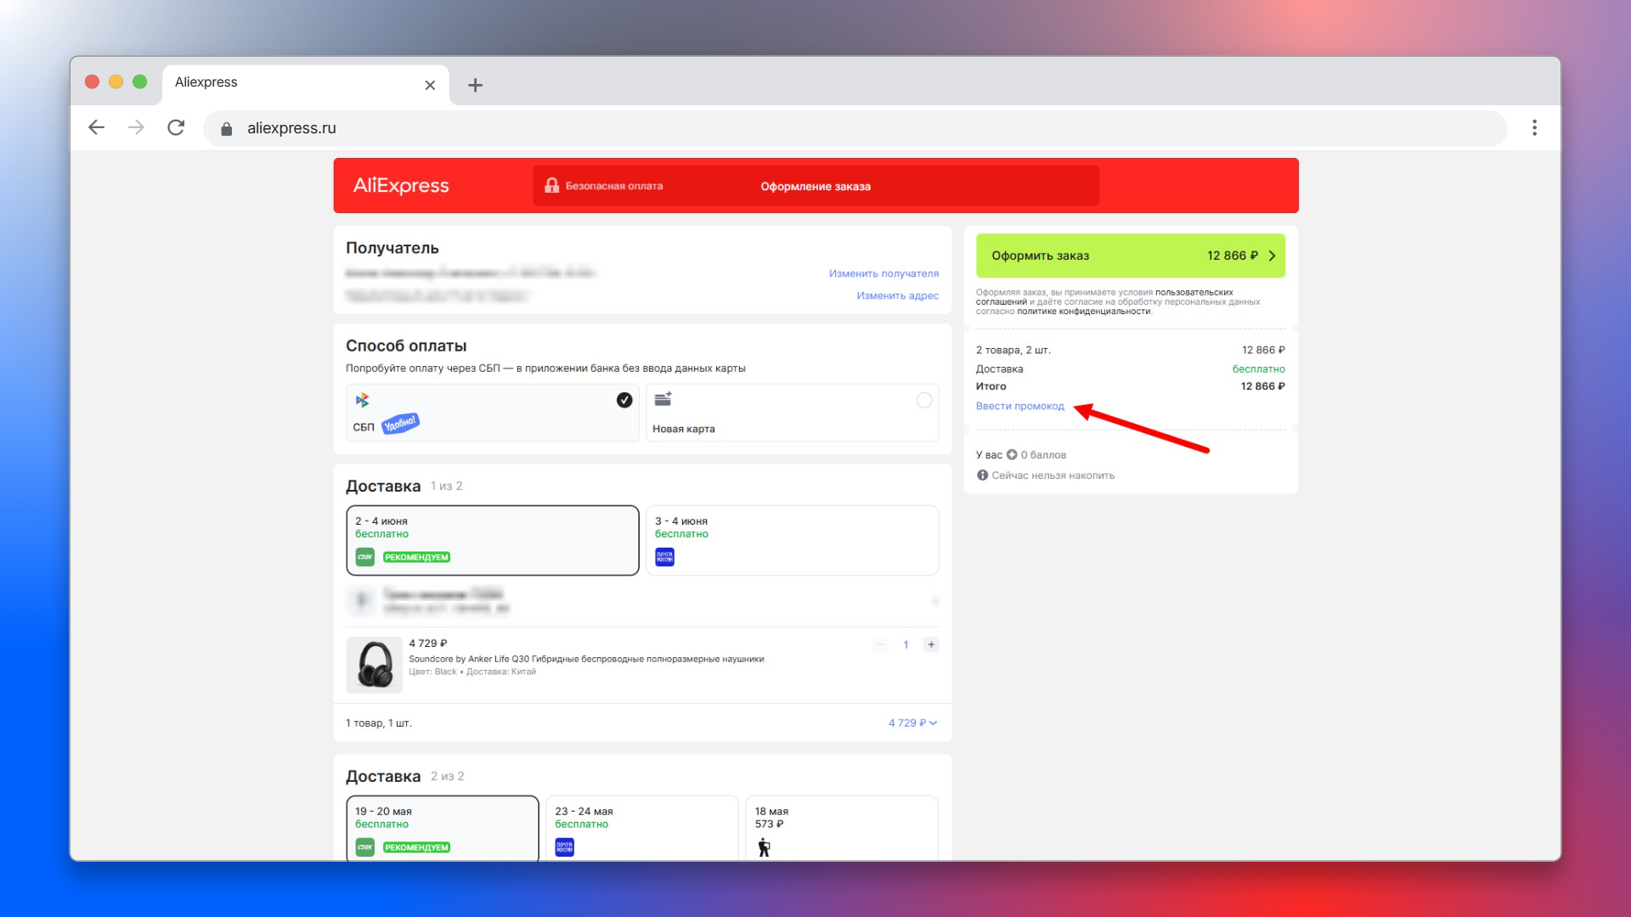1631x917 pixels.
Task: Open the headphones product thumbnail
Action: pyautogui.click(x=375, y=665)
